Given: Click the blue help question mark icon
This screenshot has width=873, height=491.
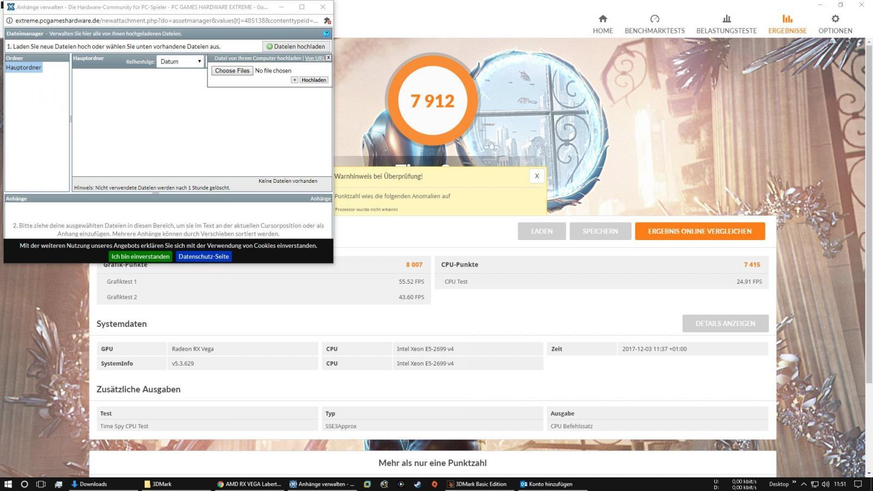Looking at the screenshot, I should (326, 34).
